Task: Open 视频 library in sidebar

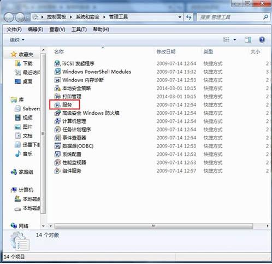Action: coord(23,118)
